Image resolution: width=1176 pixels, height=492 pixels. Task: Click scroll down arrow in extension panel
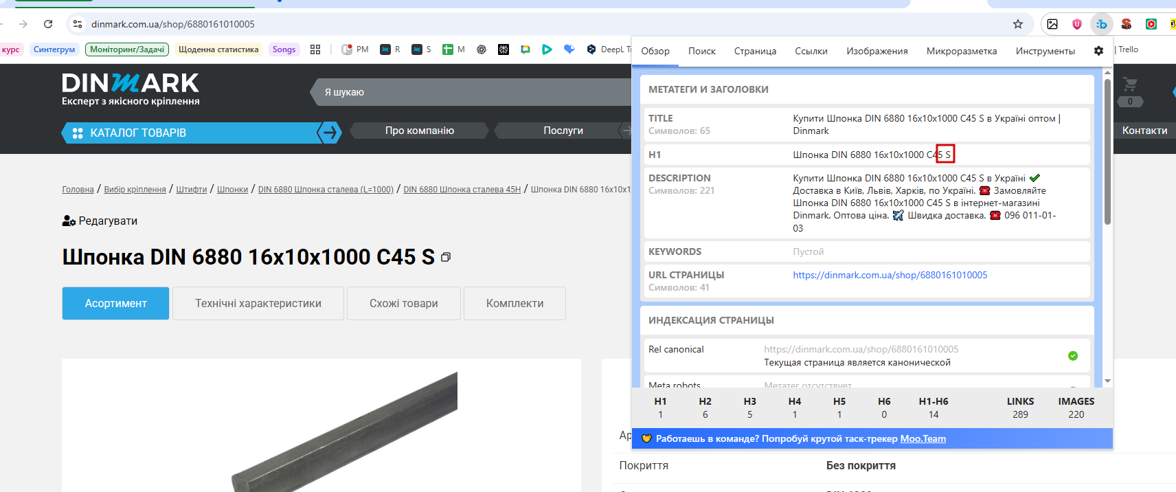tap(1107, 381)
